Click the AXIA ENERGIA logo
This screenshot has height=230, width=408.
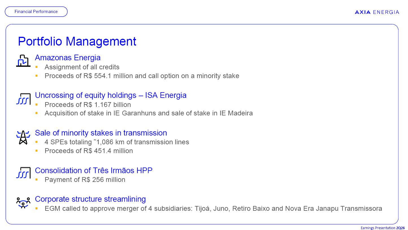[x=377, y=12]
